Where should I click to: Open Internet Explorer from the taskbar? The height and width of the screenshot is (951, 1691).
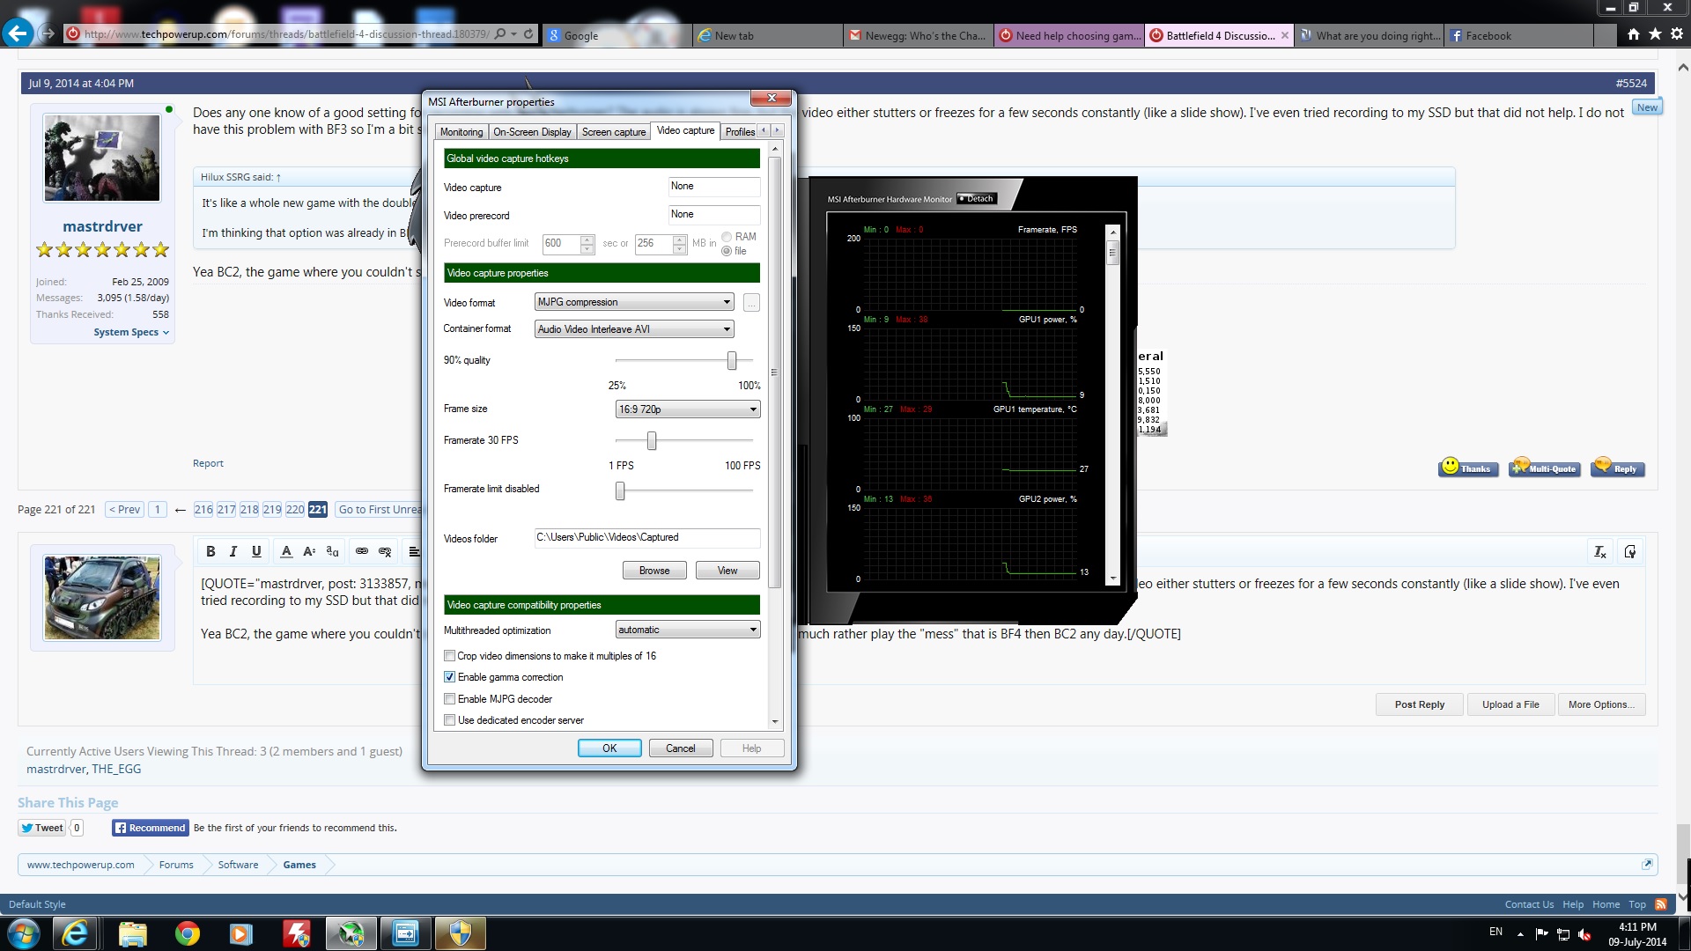(x=75, y=933)
